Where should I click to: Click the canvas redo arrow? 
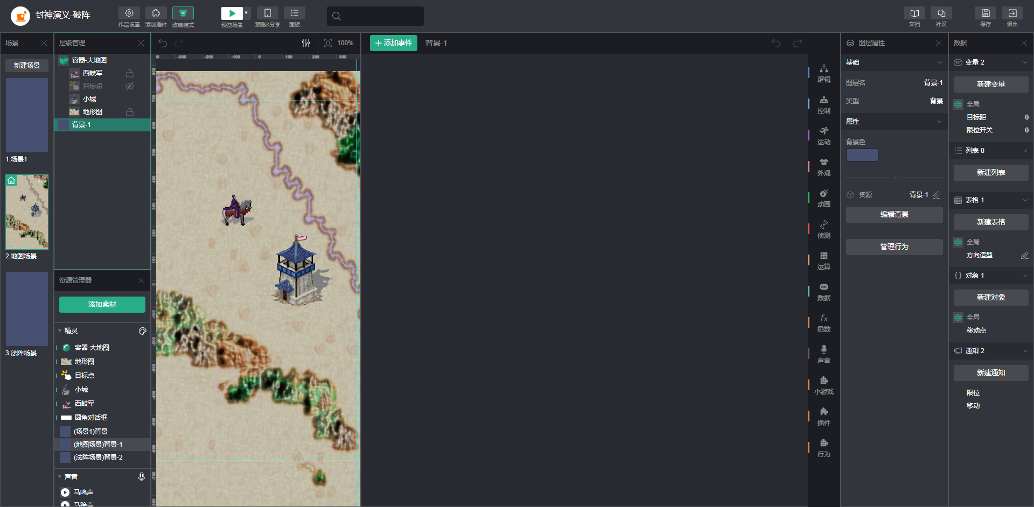point(179,43)
